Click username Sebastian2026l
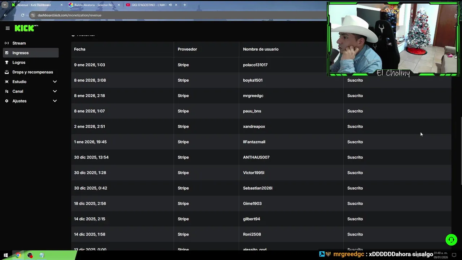Screen dimensions: 462x260 [x=258, y=188]
